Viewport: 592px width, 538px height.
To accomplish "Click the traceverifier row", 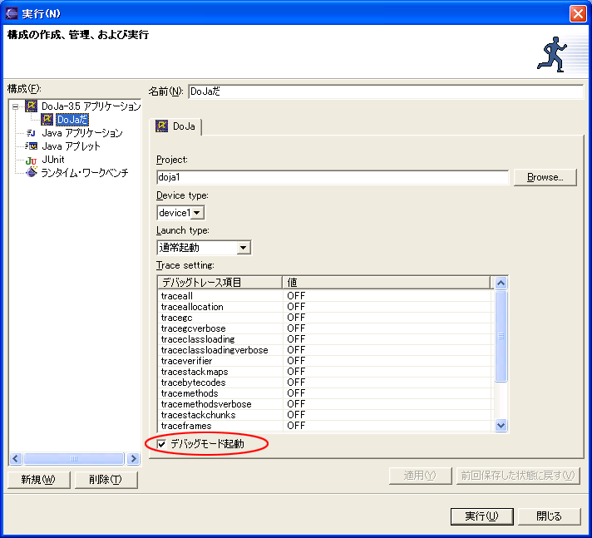I will point(325,361).
